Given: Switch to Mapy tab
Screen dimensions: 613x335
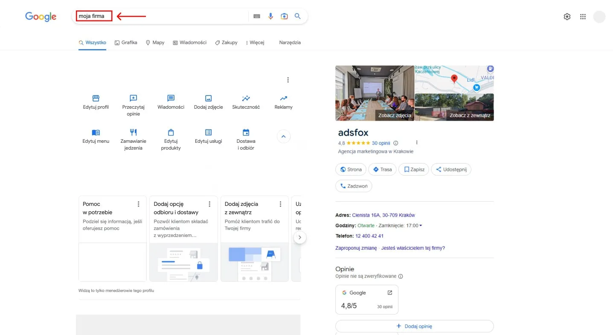Looking at the screenshot, I should (x=155, y=43).
